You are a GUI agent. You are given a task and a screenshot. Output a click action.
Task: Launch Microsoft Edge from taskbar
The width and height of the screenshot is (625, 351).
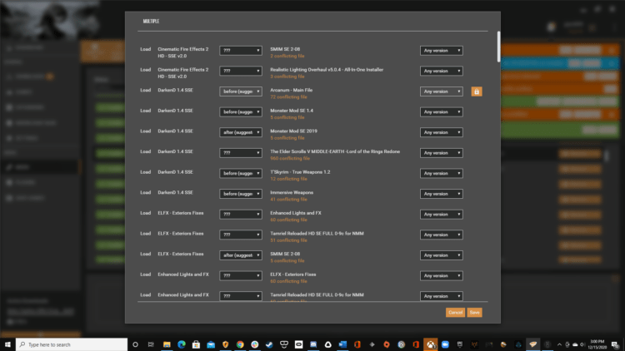[182, 344]
